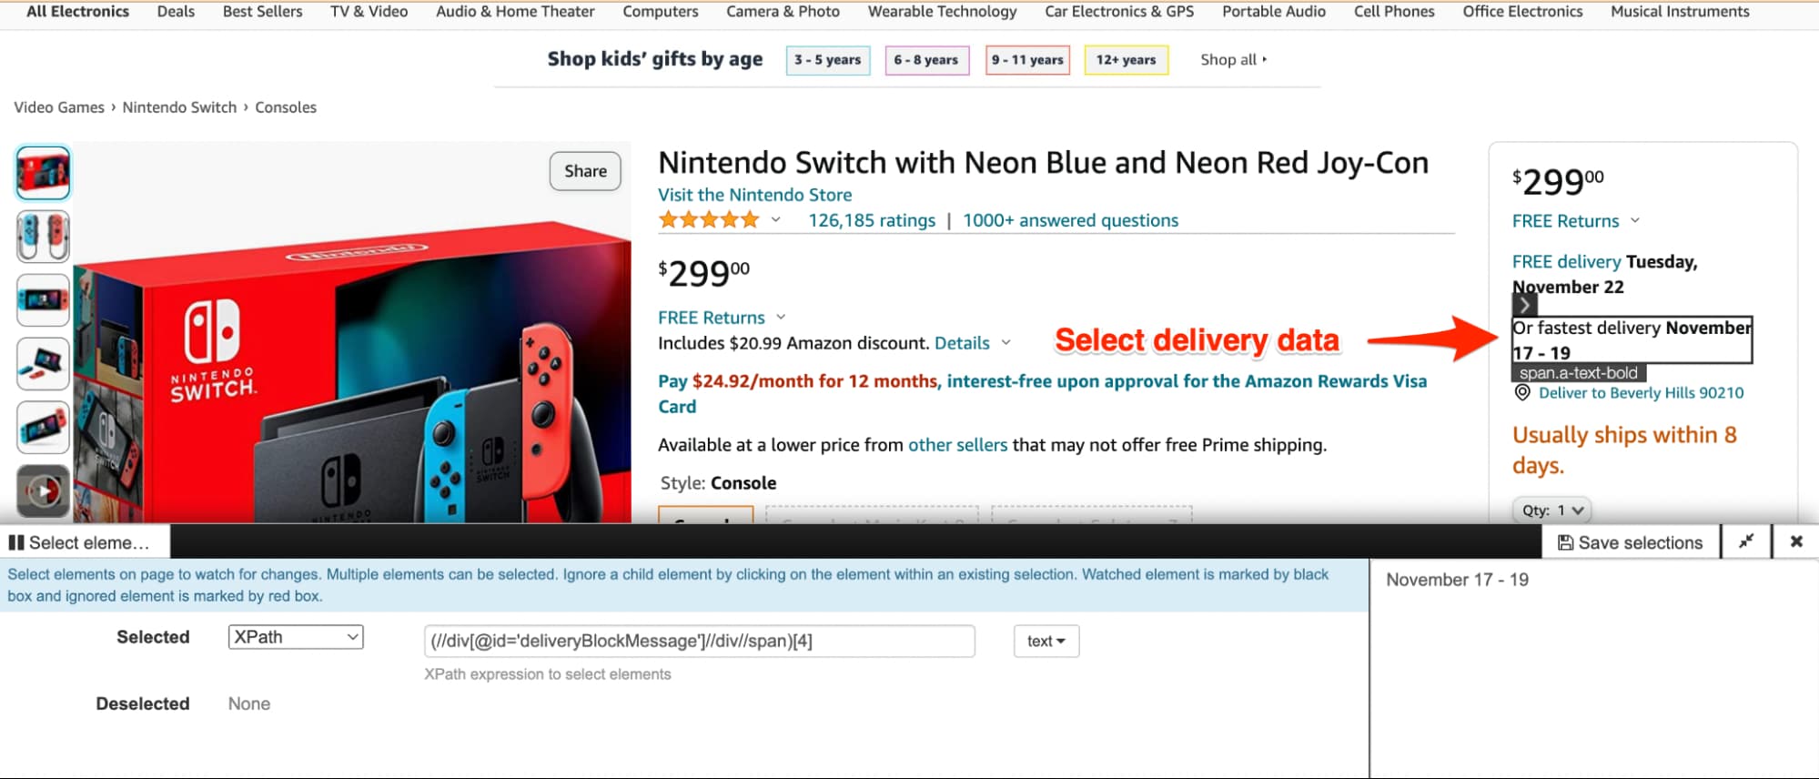Toggle the 9 - 11 years age filter
Viewport: 1819px width, 779px height.
(1027, 59)
